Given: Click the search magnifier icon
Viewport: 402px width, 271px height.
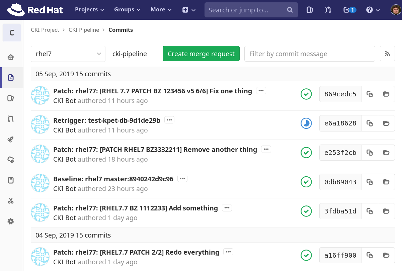Looking at the screenshot, I should click(x=290, y=10).
